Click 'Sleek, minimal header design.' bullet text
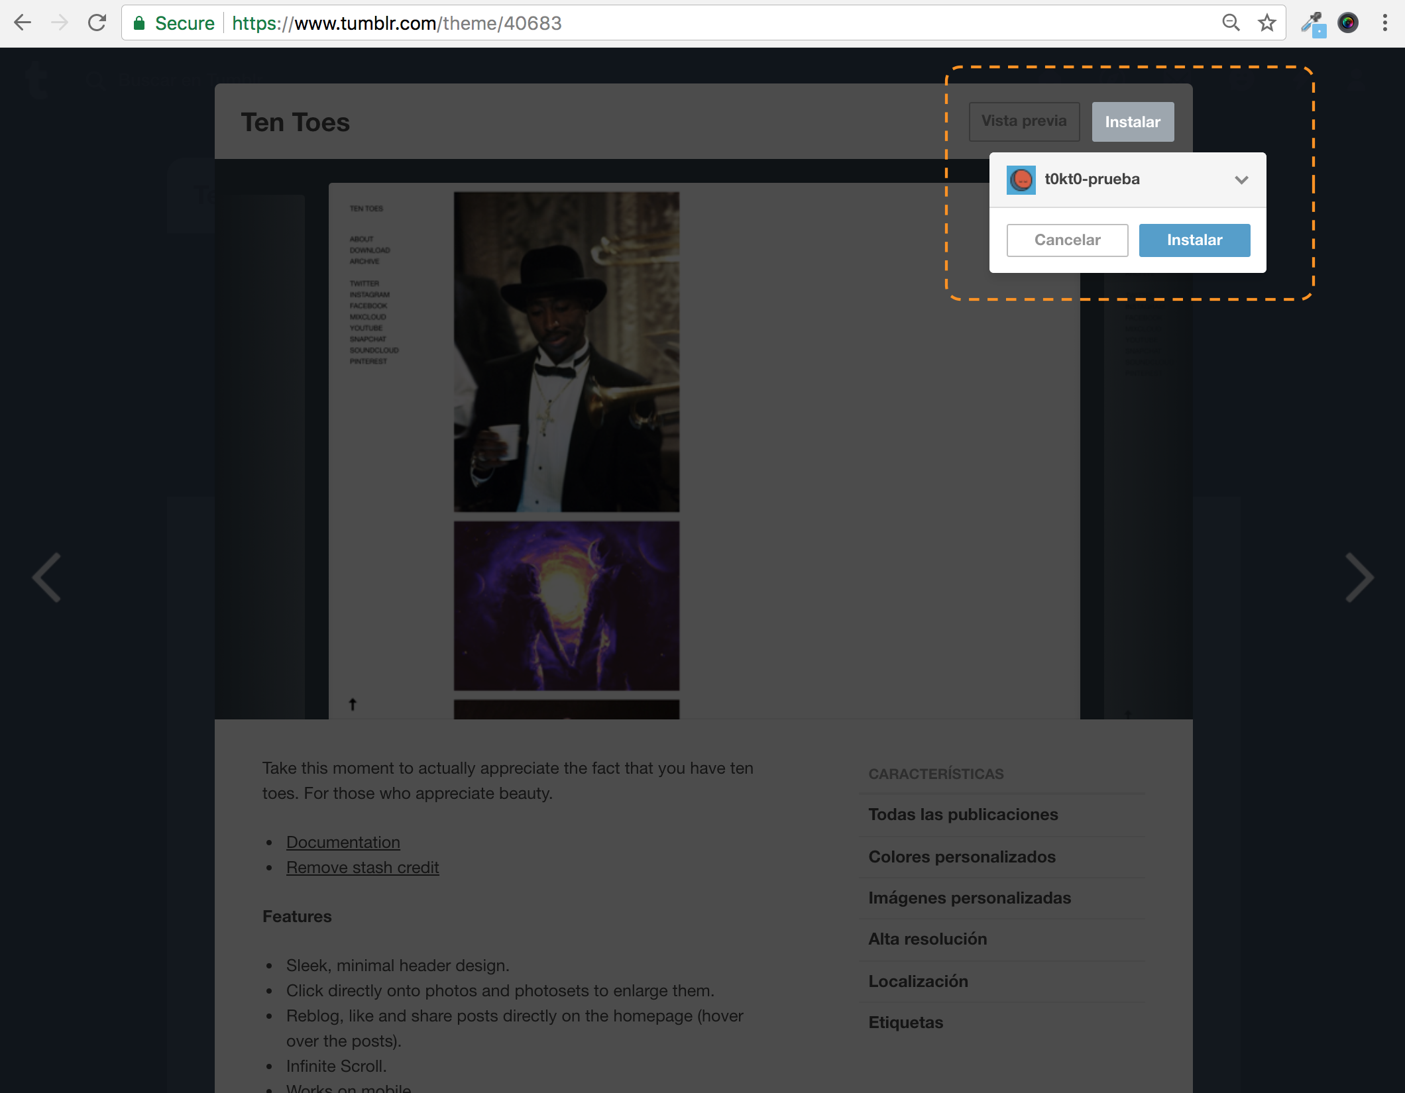Viewport: 1405px width, 1093px height. 398,965
